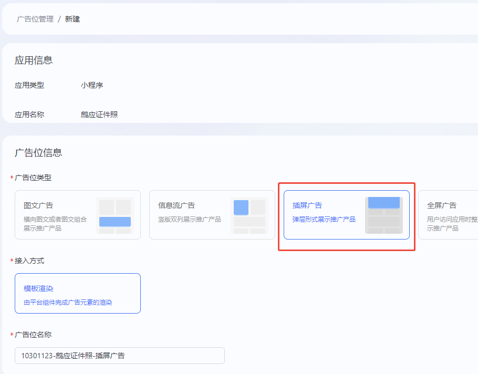478x374 pixels.
Task: Select the 图文广告 ad type card
Action: click(x=78, y=215)
